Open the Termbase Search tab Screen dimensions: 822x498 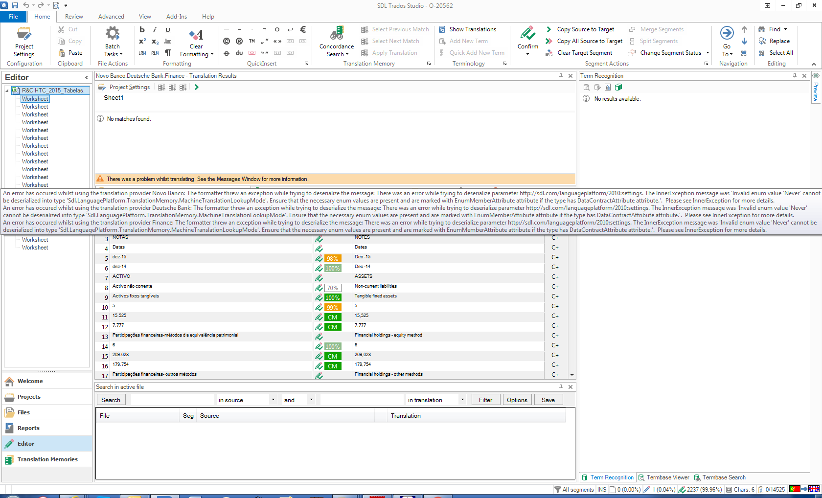point(720,477)
